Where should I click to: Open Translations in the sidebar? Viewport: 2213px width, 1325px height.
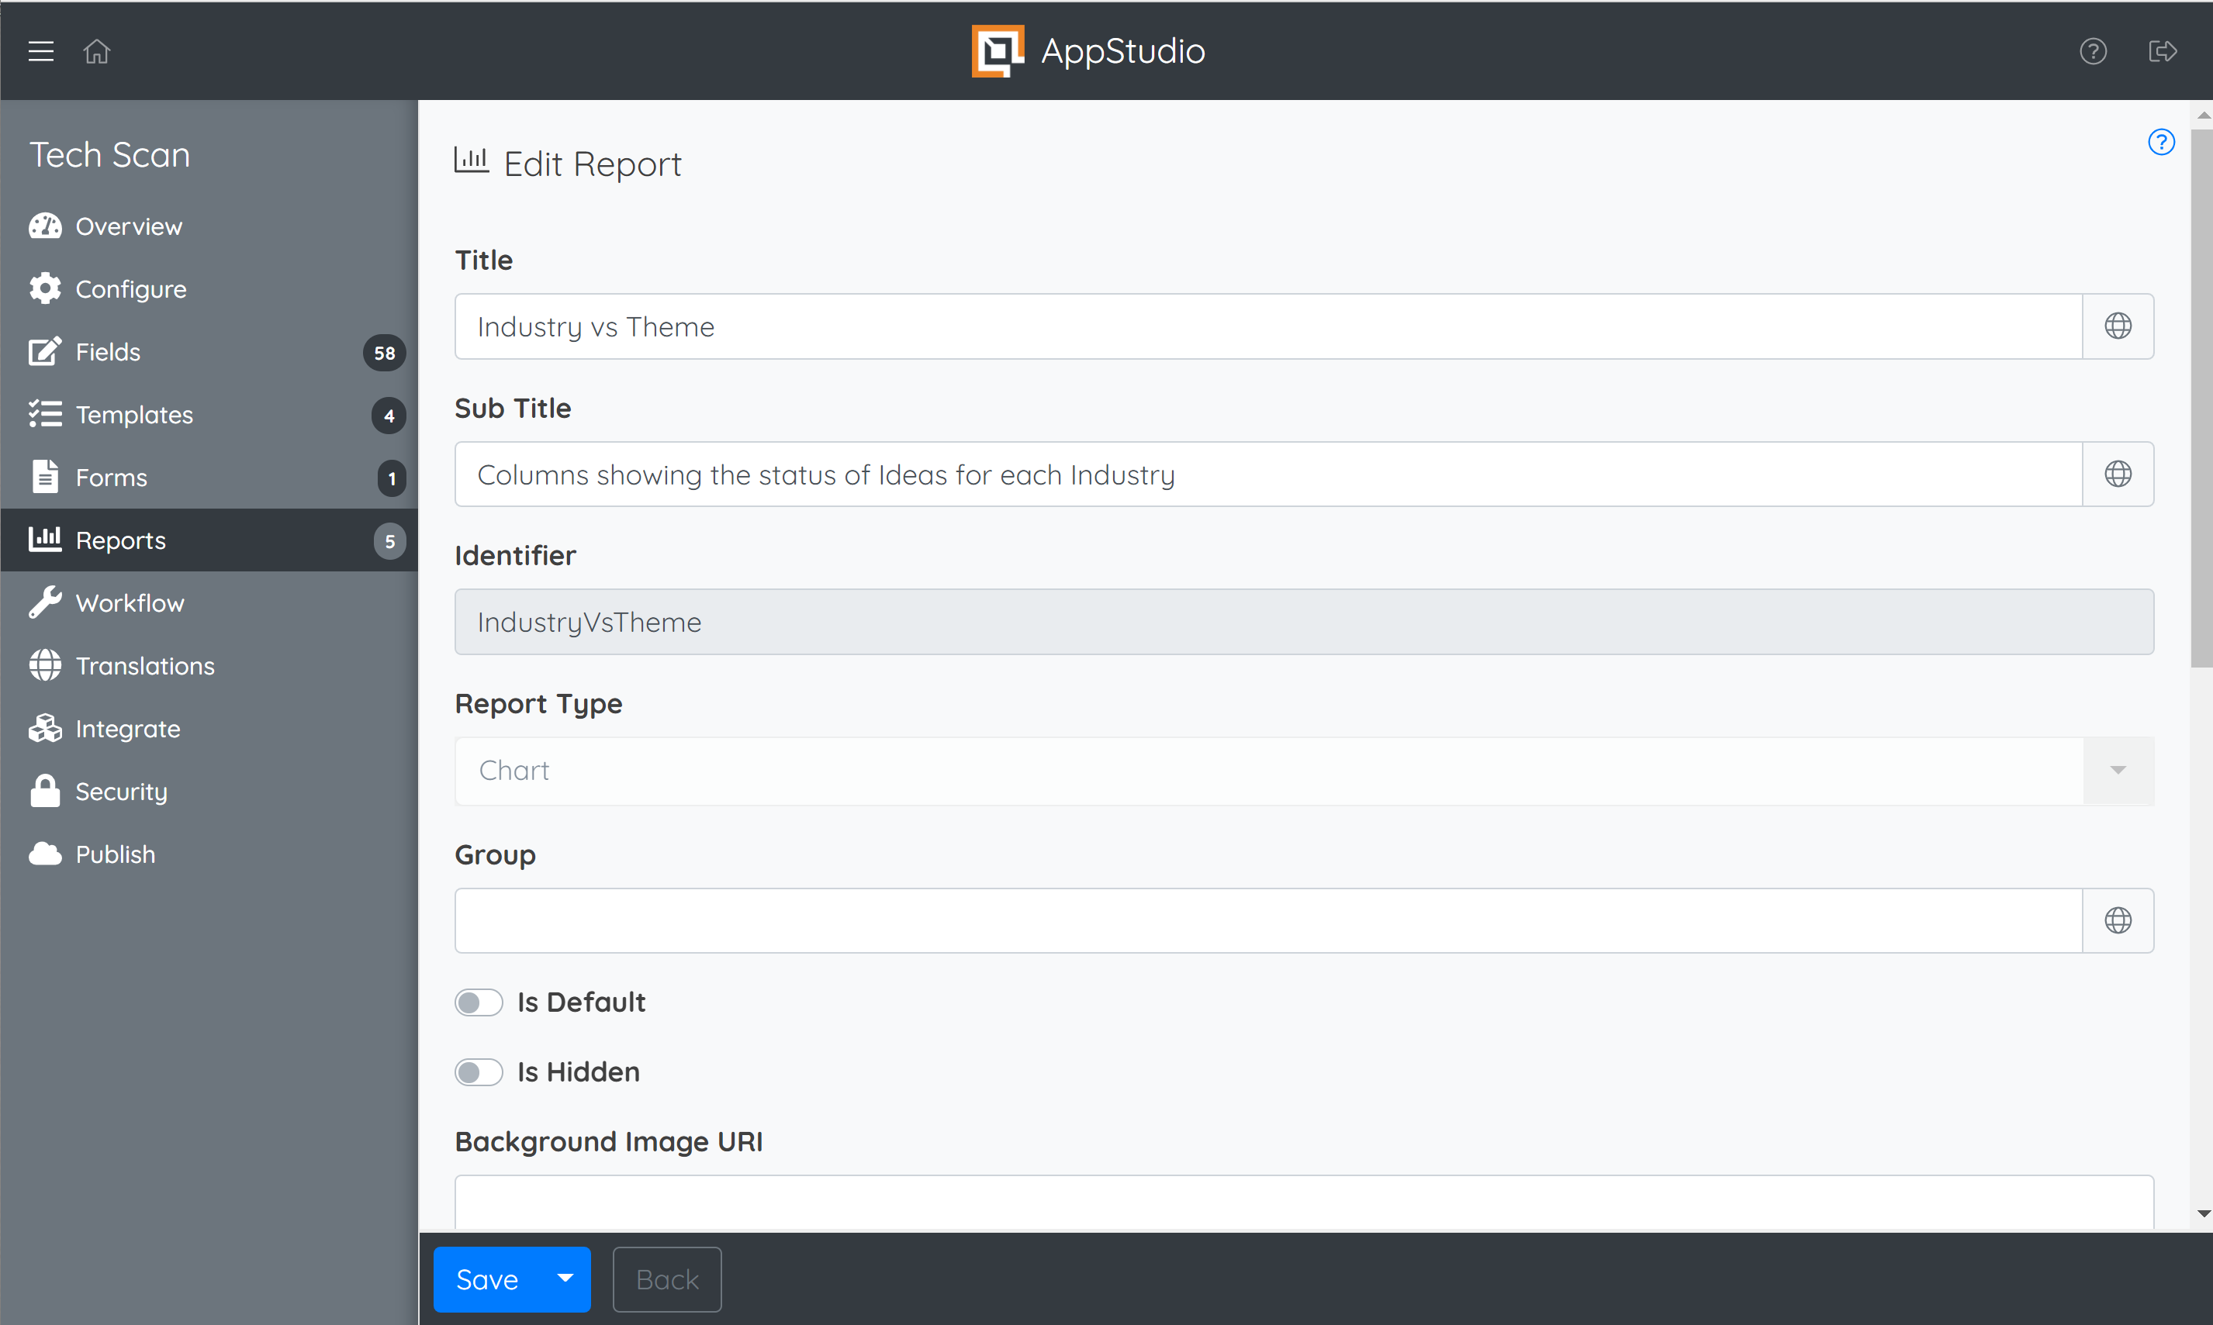click(x=209, y=665)
